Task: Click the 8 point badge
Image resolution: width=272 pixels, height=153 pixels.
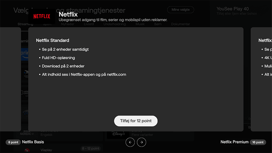Action: (x=13, y=142)
